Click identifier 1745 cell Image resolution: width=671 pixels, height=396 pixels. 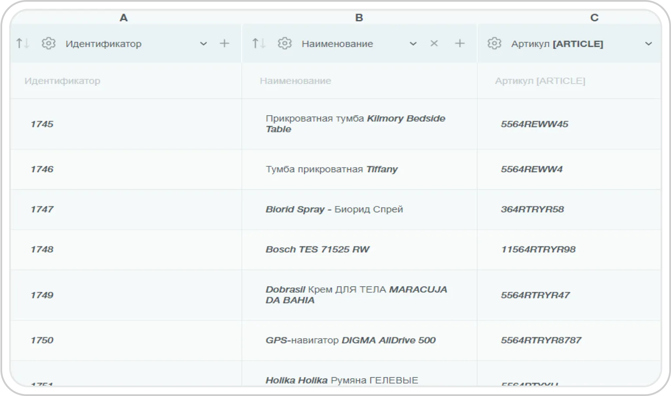(42, 124)
